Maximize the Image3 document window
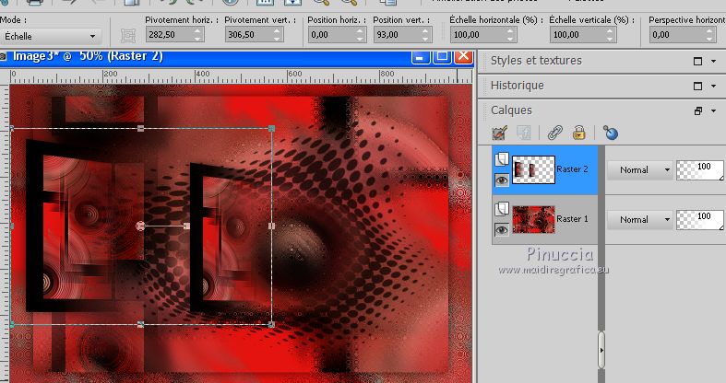Image resolution: width=726 pixels, height=383 pixels. click(x=442, y=56)
